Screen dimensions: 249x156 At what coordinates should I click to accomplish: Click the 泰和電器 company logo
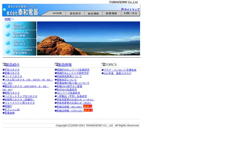tap(22, 12)
